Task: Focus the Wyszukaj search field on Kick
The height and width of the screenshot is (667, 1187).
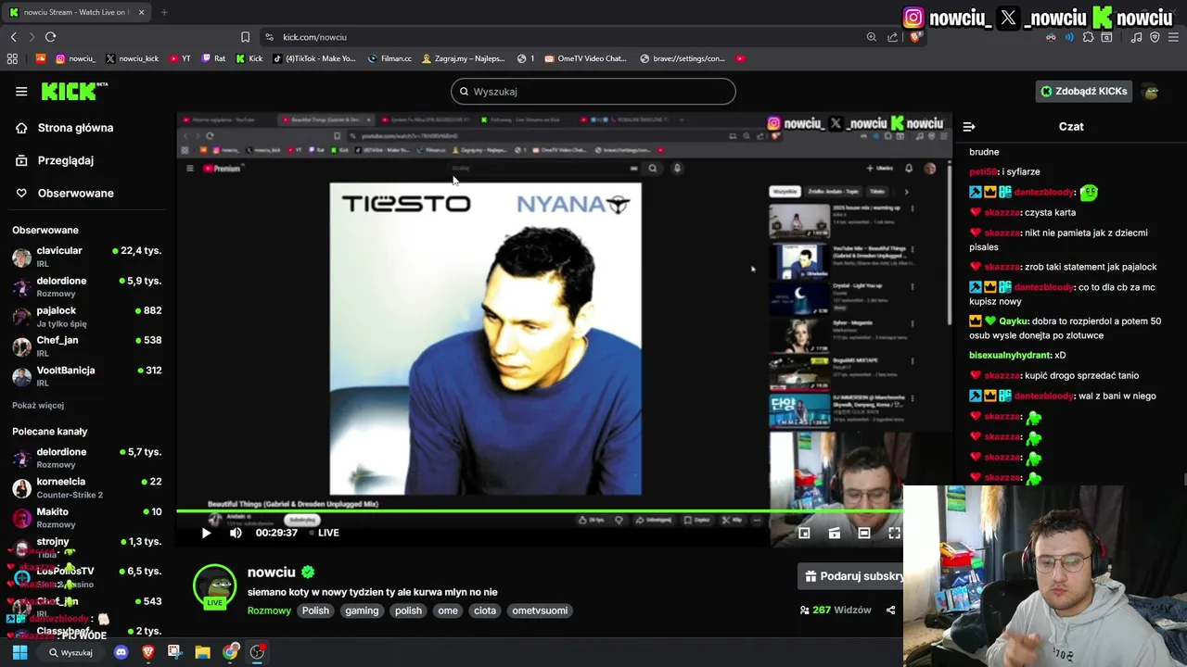Action: pos(593,92)
